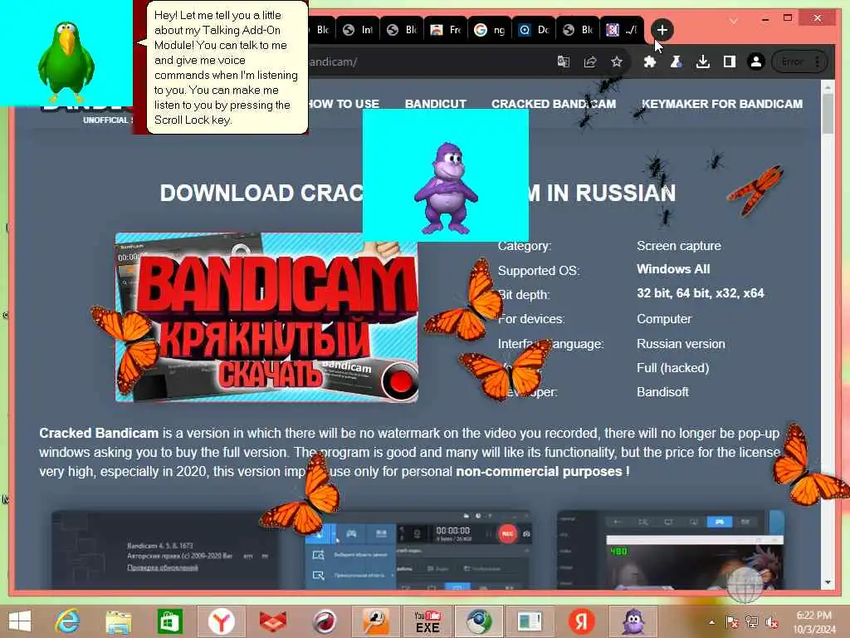Open the downloads tray icon
The height and width of the screenshot is (638, 850).
702,61
